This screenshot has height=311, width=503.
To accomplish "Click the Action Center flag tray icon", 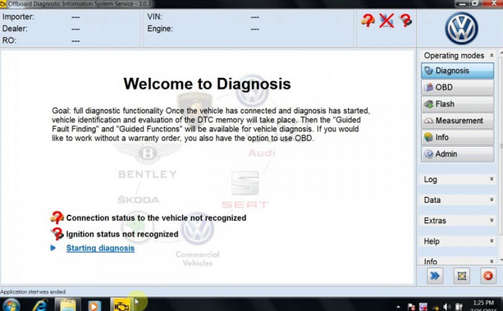I will (x=412, y=307).
